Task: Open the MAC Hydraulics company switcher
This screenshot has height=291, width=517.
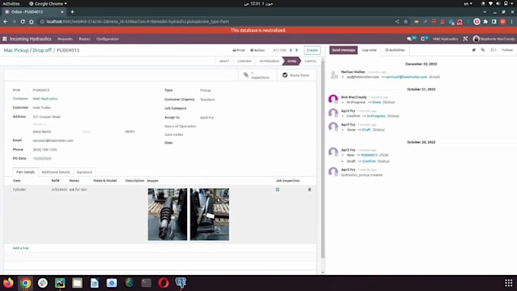Action: (445, 39)
